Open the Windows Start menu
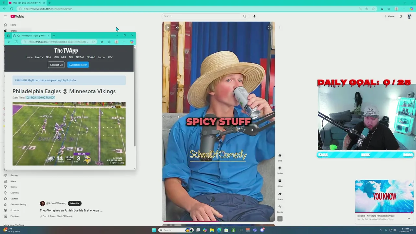416x234 pixels. click(154, 230)
